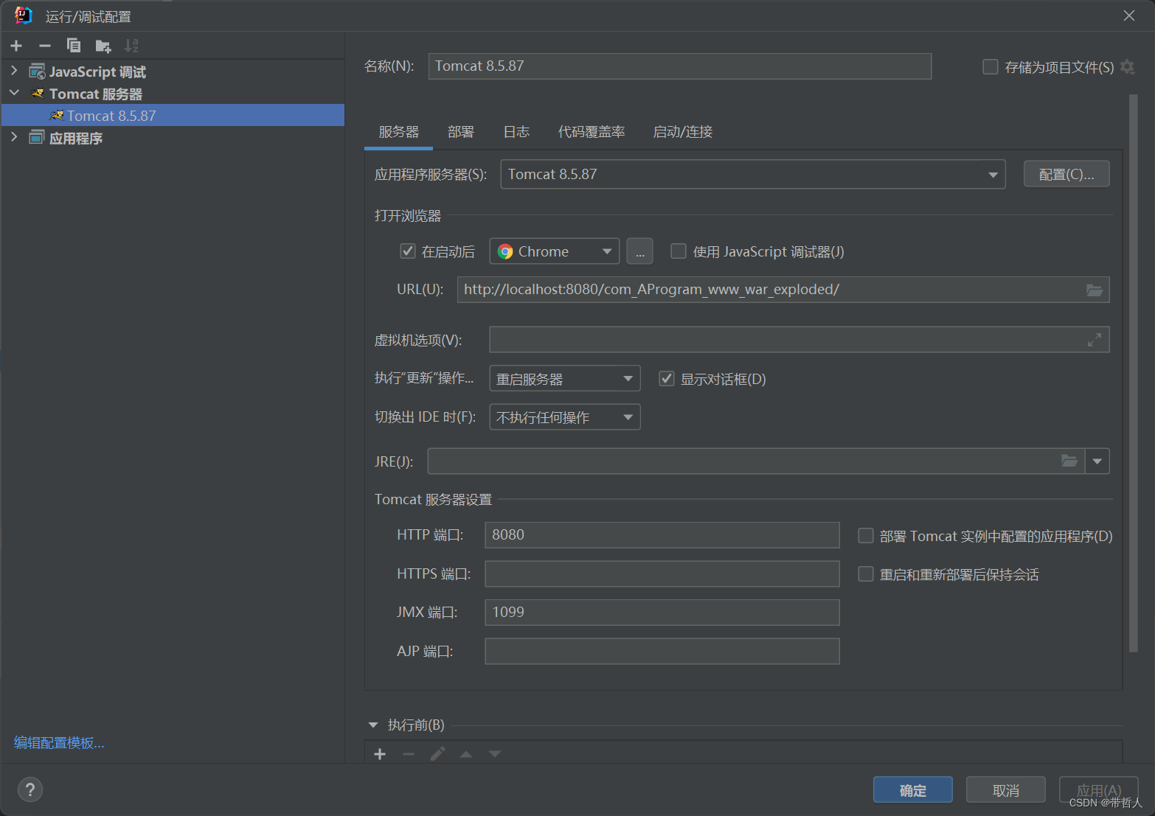The width and height of the screenshot is (1155, 816).
Task: Click the 虚拟机选项 input field
Action: click(x=800, y=340)
